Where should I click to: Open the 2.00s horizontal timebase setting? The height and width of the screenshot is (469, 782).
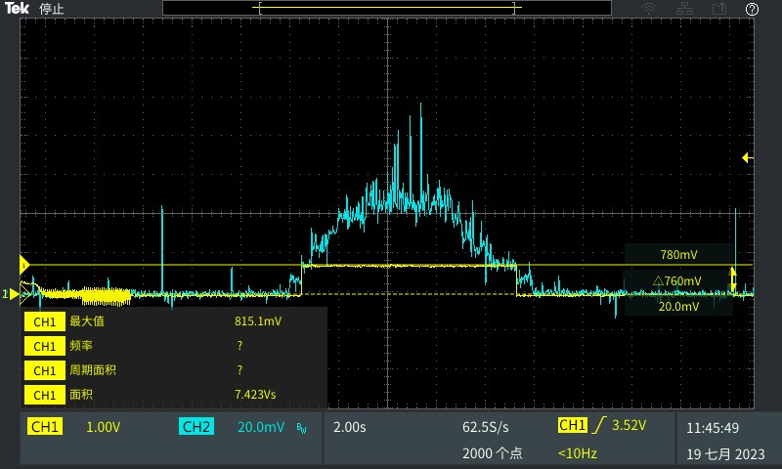point(351,427)
